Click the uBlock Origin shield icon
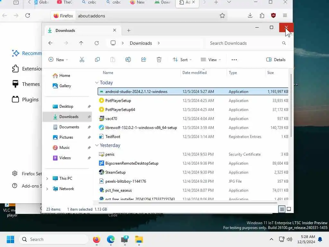 pos(273,15)
